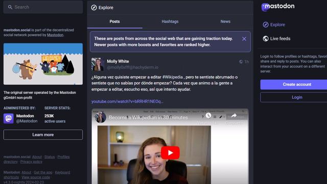This screenshot has width=327, height=184.
Task: Open Live feeds in navigation
Action: coord(276,39)
